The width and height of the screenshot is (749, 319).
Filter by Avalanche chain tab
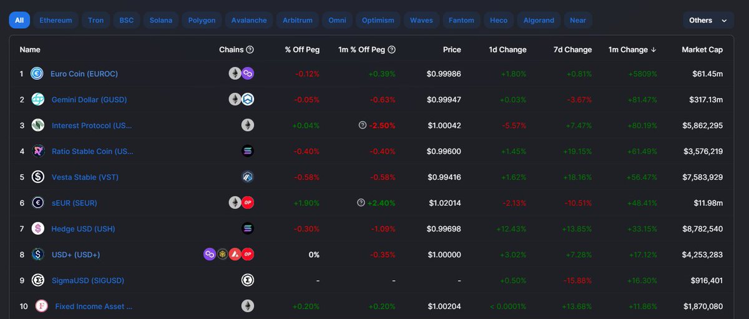click(248, 21)
